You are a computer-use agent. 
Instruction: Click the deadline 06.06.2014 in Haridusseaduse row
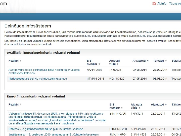(x=160, y=79)
